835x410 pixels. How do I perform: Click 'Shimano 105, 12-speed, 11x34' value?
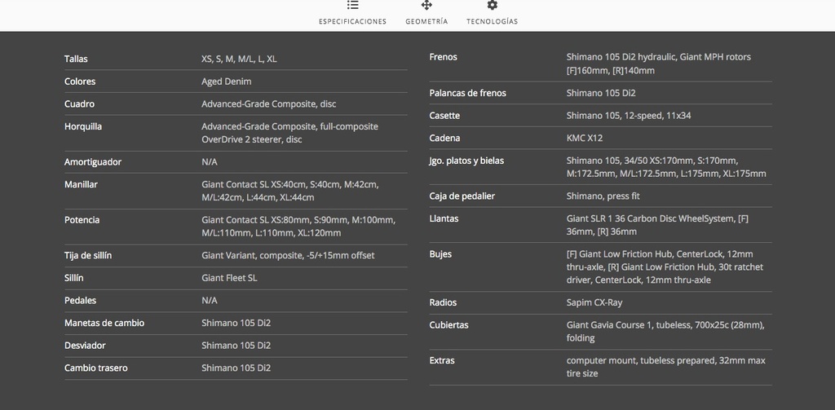pyautogui.click(x=629, y=116)
